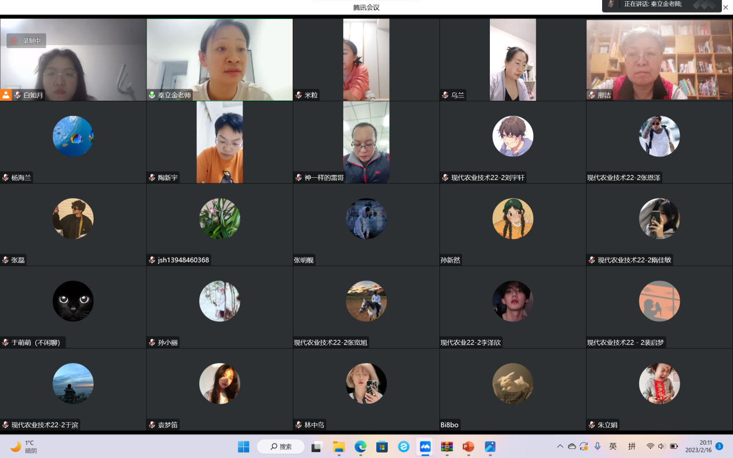Open the WinRAR icon in the taskbar

[x=446, y=446]
